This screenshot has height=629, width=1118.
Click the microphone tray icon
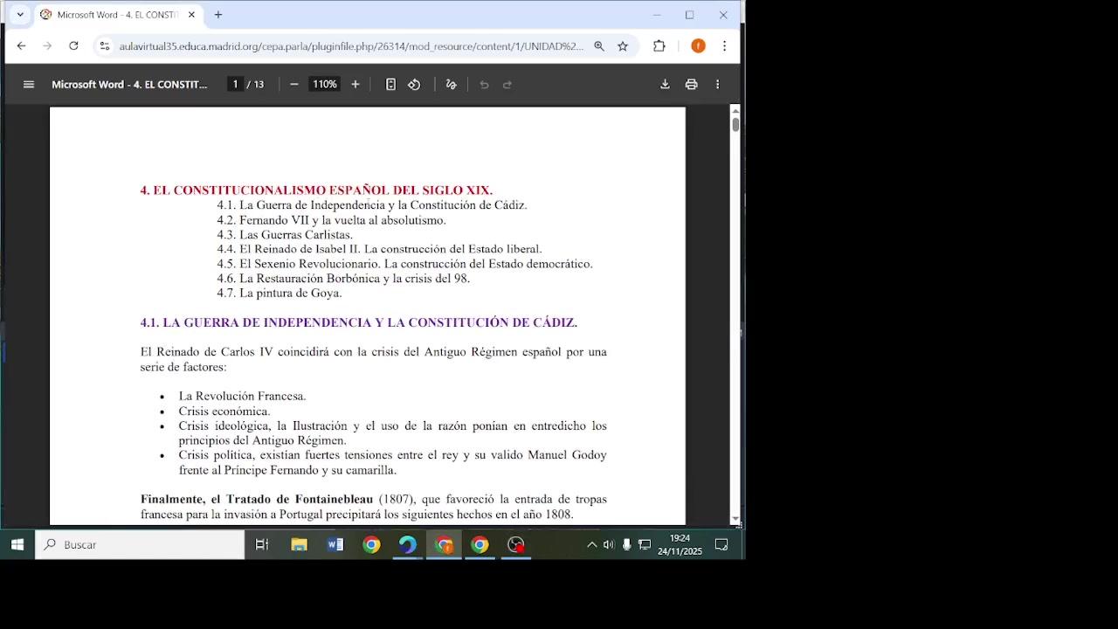click(x=626, y=544)
